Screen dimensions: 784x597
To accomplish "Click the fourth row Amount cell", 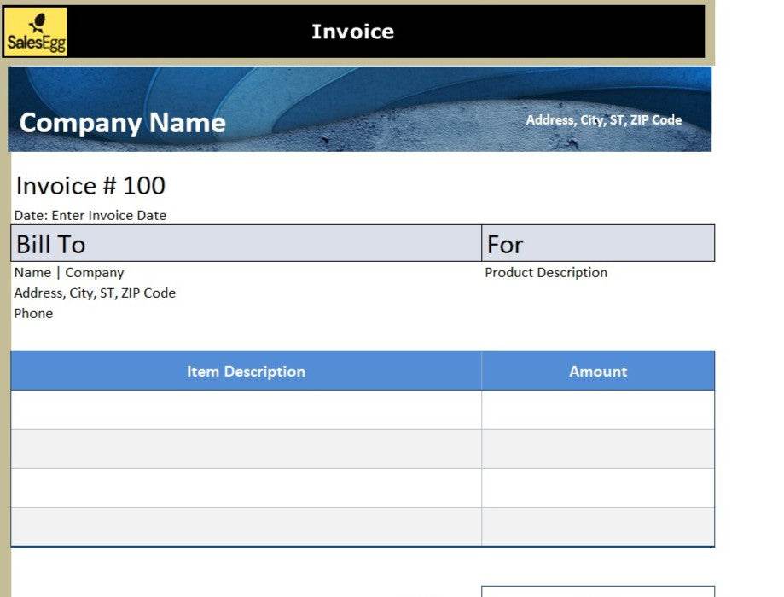I will tap(597, 527).
